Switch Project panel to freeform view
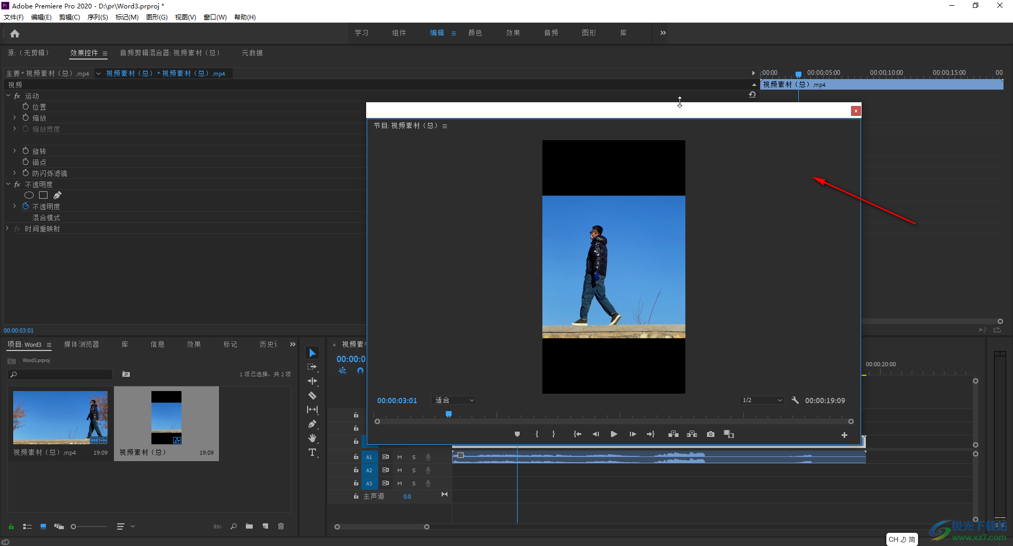 (59, 526)
